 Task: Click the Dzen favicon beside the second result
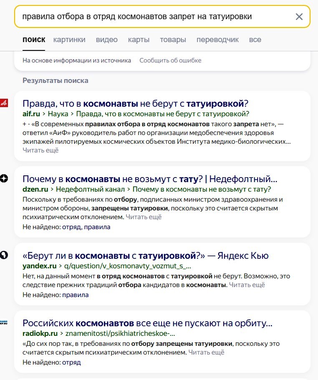coord(4,178)
